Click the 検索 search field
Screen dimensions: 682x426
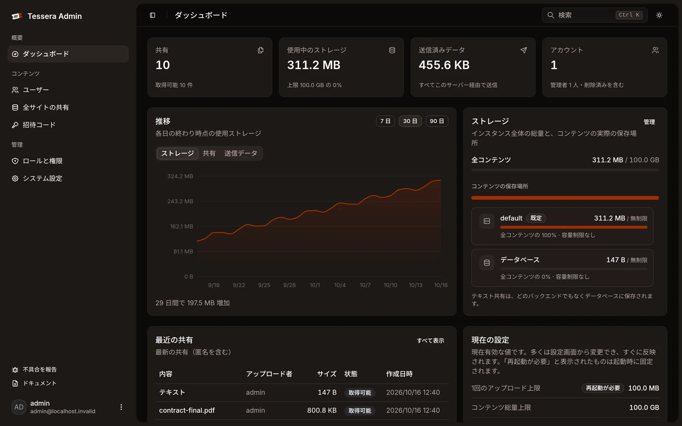[594, 15]
